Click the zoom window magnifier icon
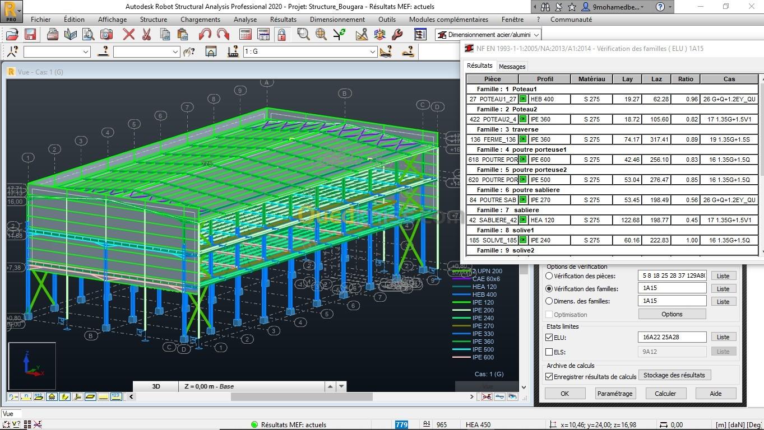Screen dimensions: 764x430 point(304,34)
